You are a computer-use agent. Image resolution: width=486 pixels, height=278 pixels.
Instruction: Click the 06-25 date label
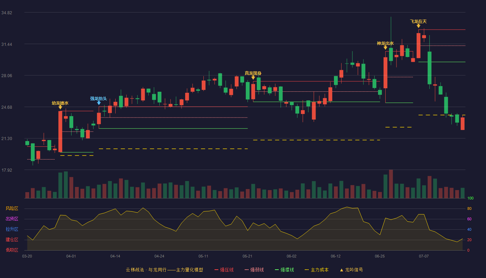point(380,256)
